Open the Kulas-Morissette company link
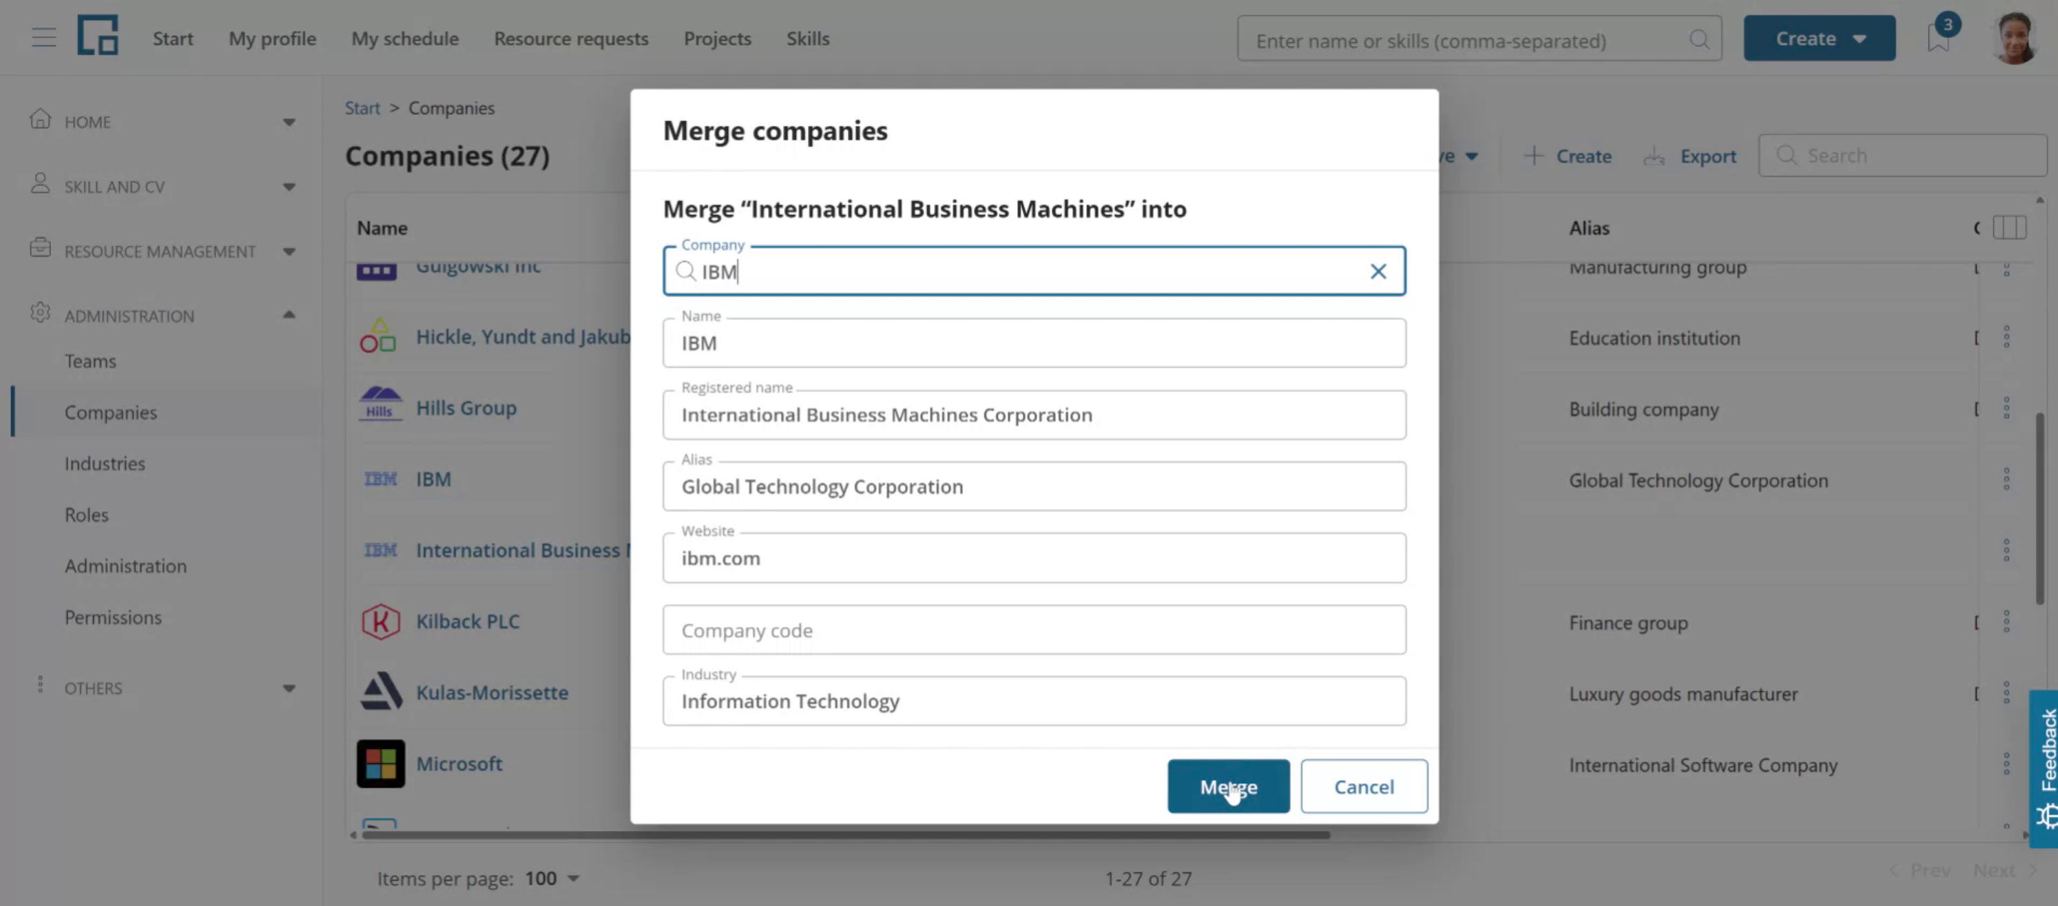2058x906 pixels. [x=491, y=692]
